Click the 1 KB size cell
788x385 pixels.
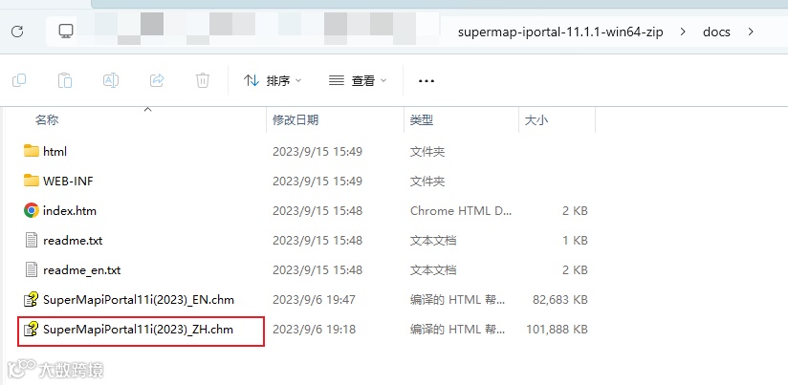tap(575, 241)
